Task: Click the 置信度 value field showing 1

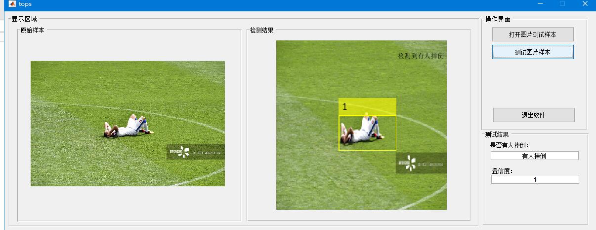Action: 535,179
